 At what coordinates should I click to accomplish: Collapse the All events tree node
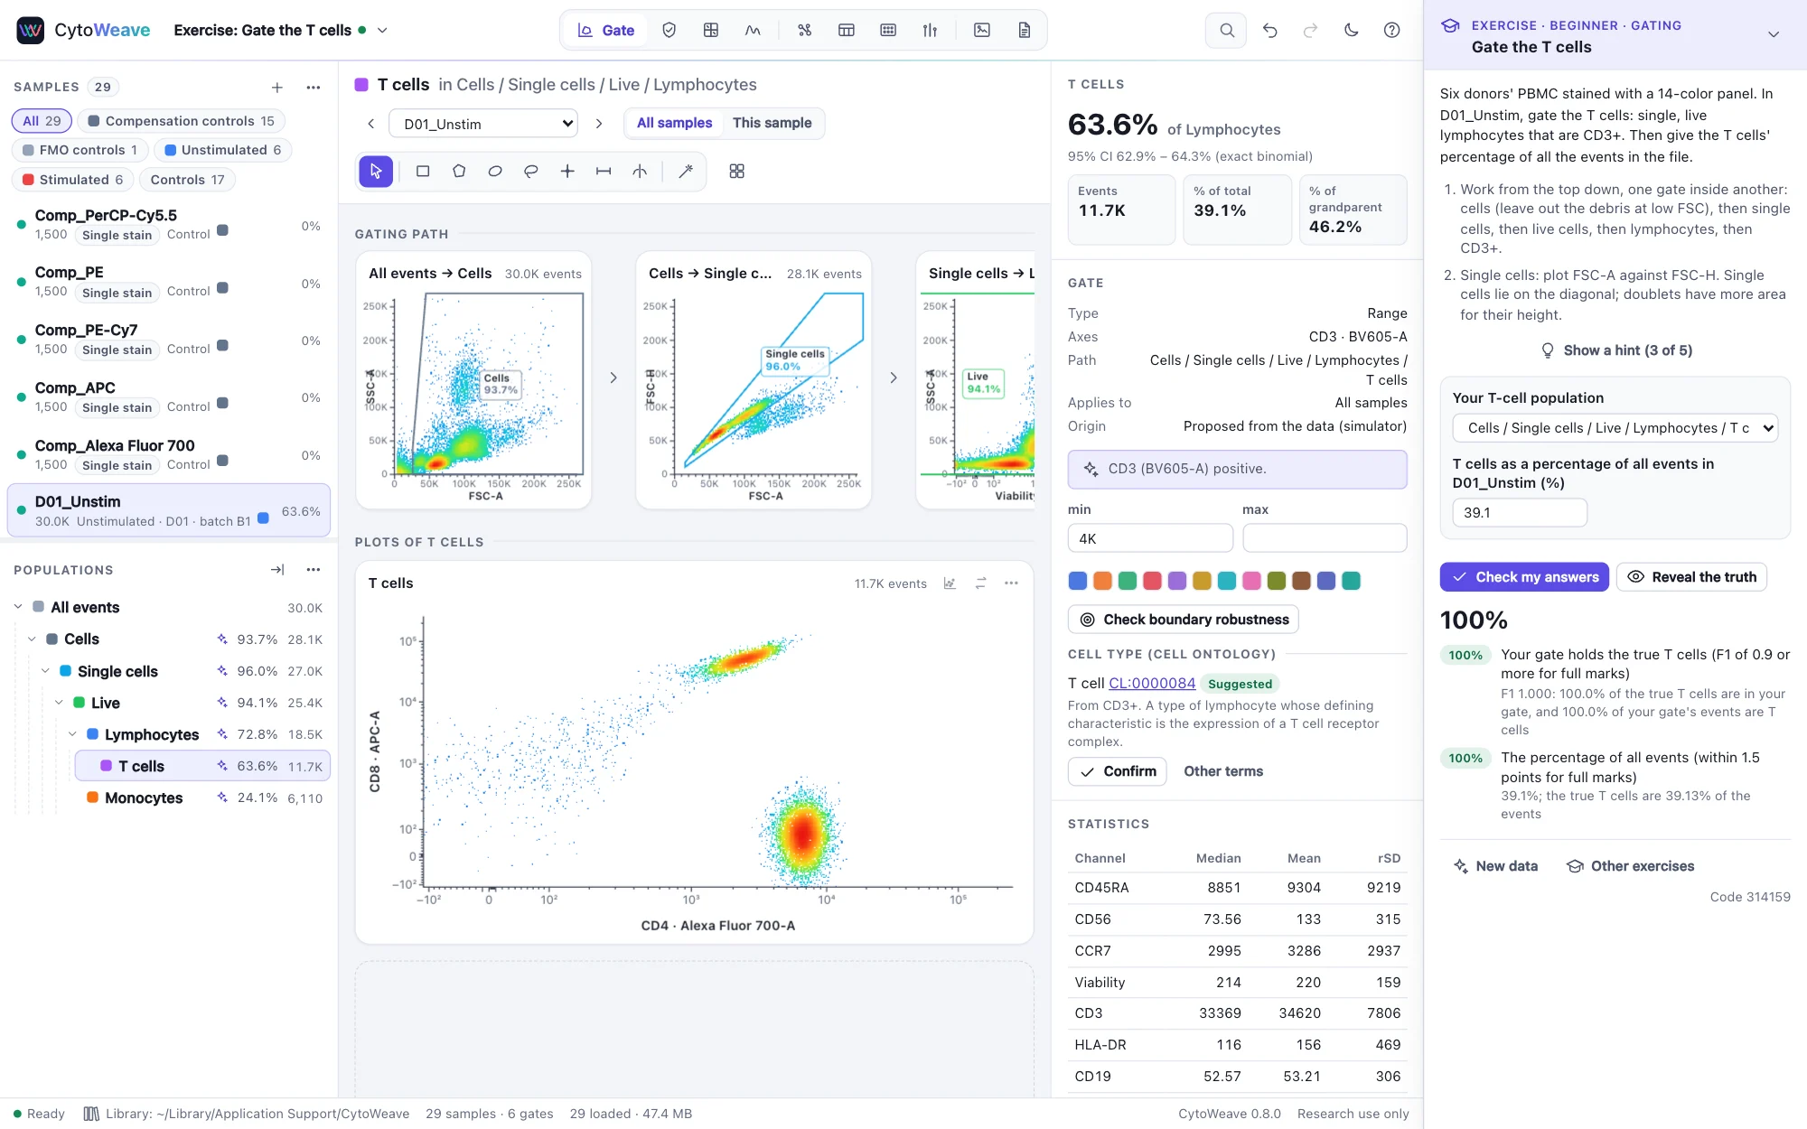[18, 607]
